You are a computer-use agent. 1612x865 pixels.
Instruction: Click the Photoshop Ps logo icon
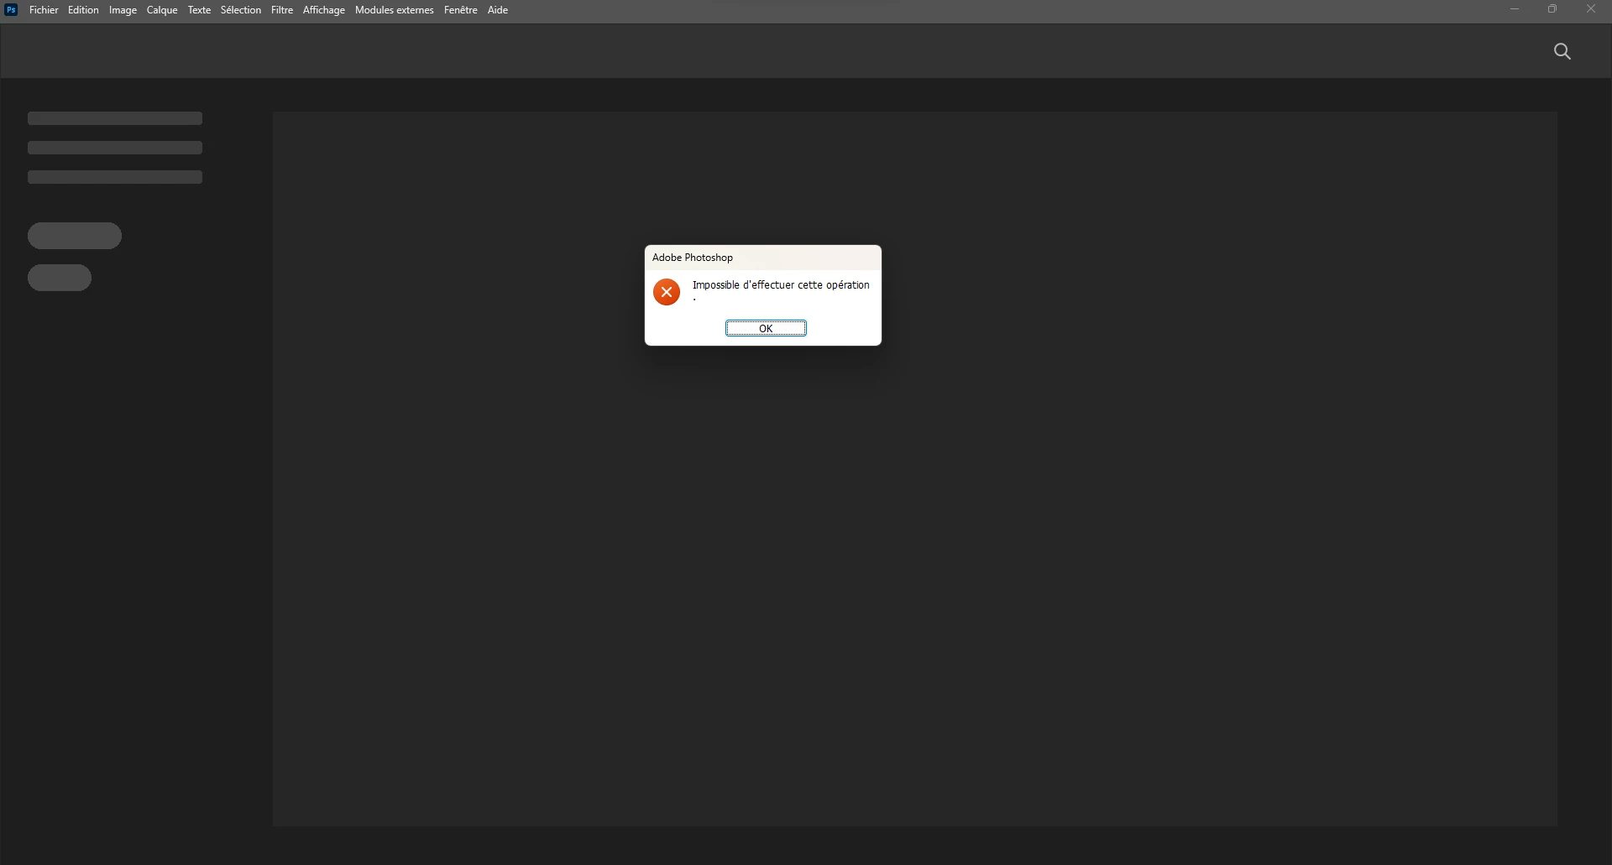pos(12,10)
